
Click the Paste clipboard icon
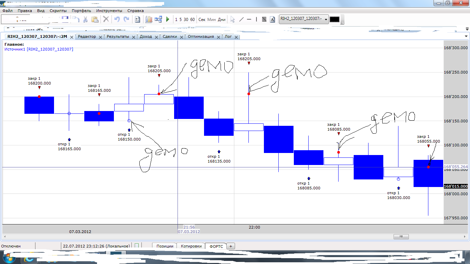point(95,20)
